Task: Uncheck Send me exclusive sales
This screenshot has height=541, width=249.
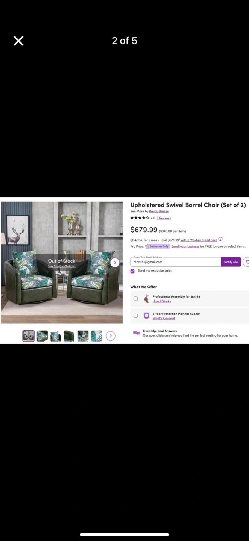Action: click(132, 271)
